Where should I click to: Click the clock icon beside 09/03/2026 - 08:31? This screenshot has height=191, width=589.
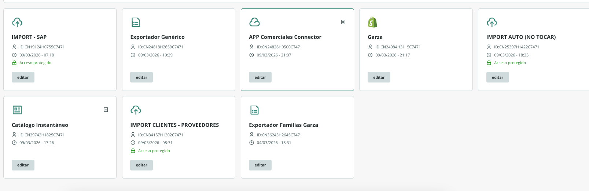point(133,143)
